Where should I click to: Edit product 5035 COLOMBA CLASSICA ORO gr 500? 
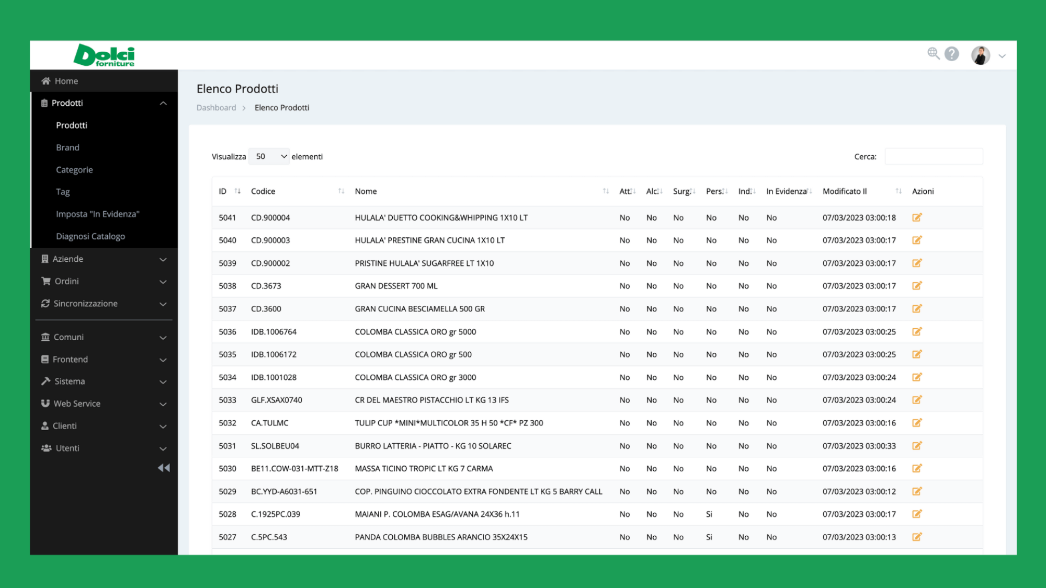click(917, 354)
